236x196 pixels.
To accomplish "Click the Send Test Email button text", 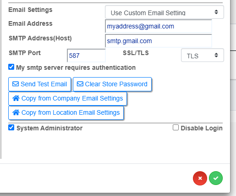I will click(x=44, y=84).
